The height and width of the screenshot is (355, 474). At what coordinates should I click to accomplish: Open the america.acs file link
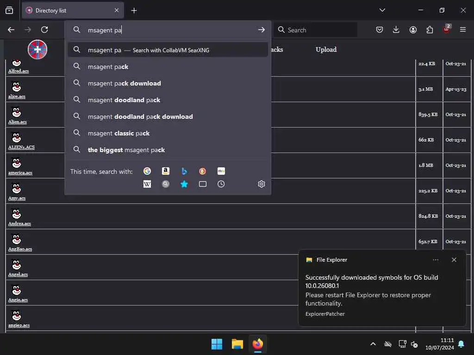20,172
